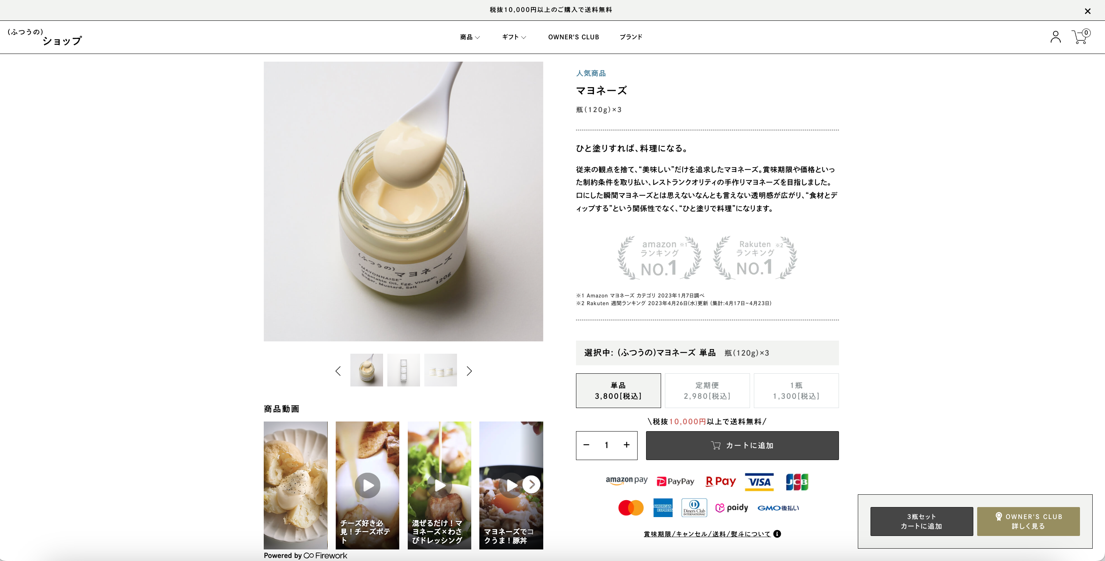1105x561 pixels.
Task: Select the PayPay payment icon
Action: pos(675,481)
